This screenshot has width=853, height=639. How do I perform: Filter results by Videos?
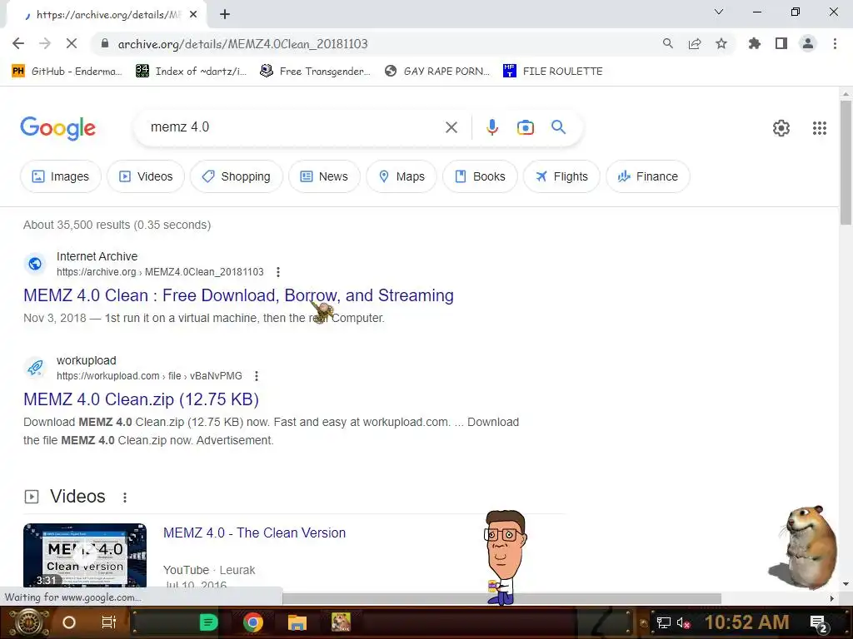(x=146, y=176)
